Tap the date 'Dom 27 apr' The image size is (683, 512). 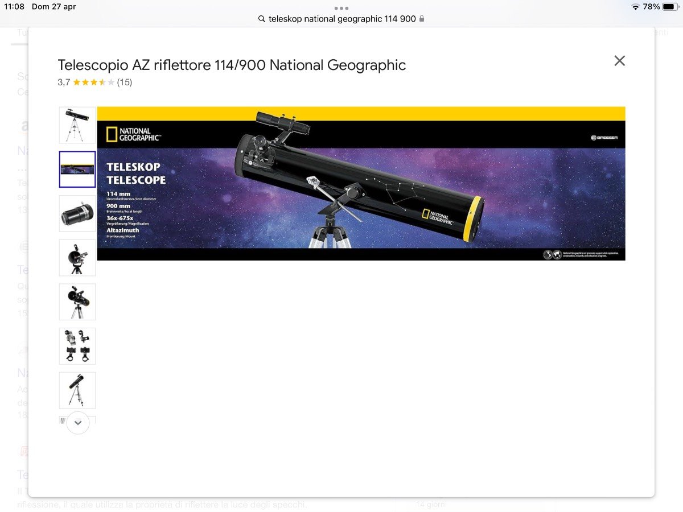(x=54, y=7)
